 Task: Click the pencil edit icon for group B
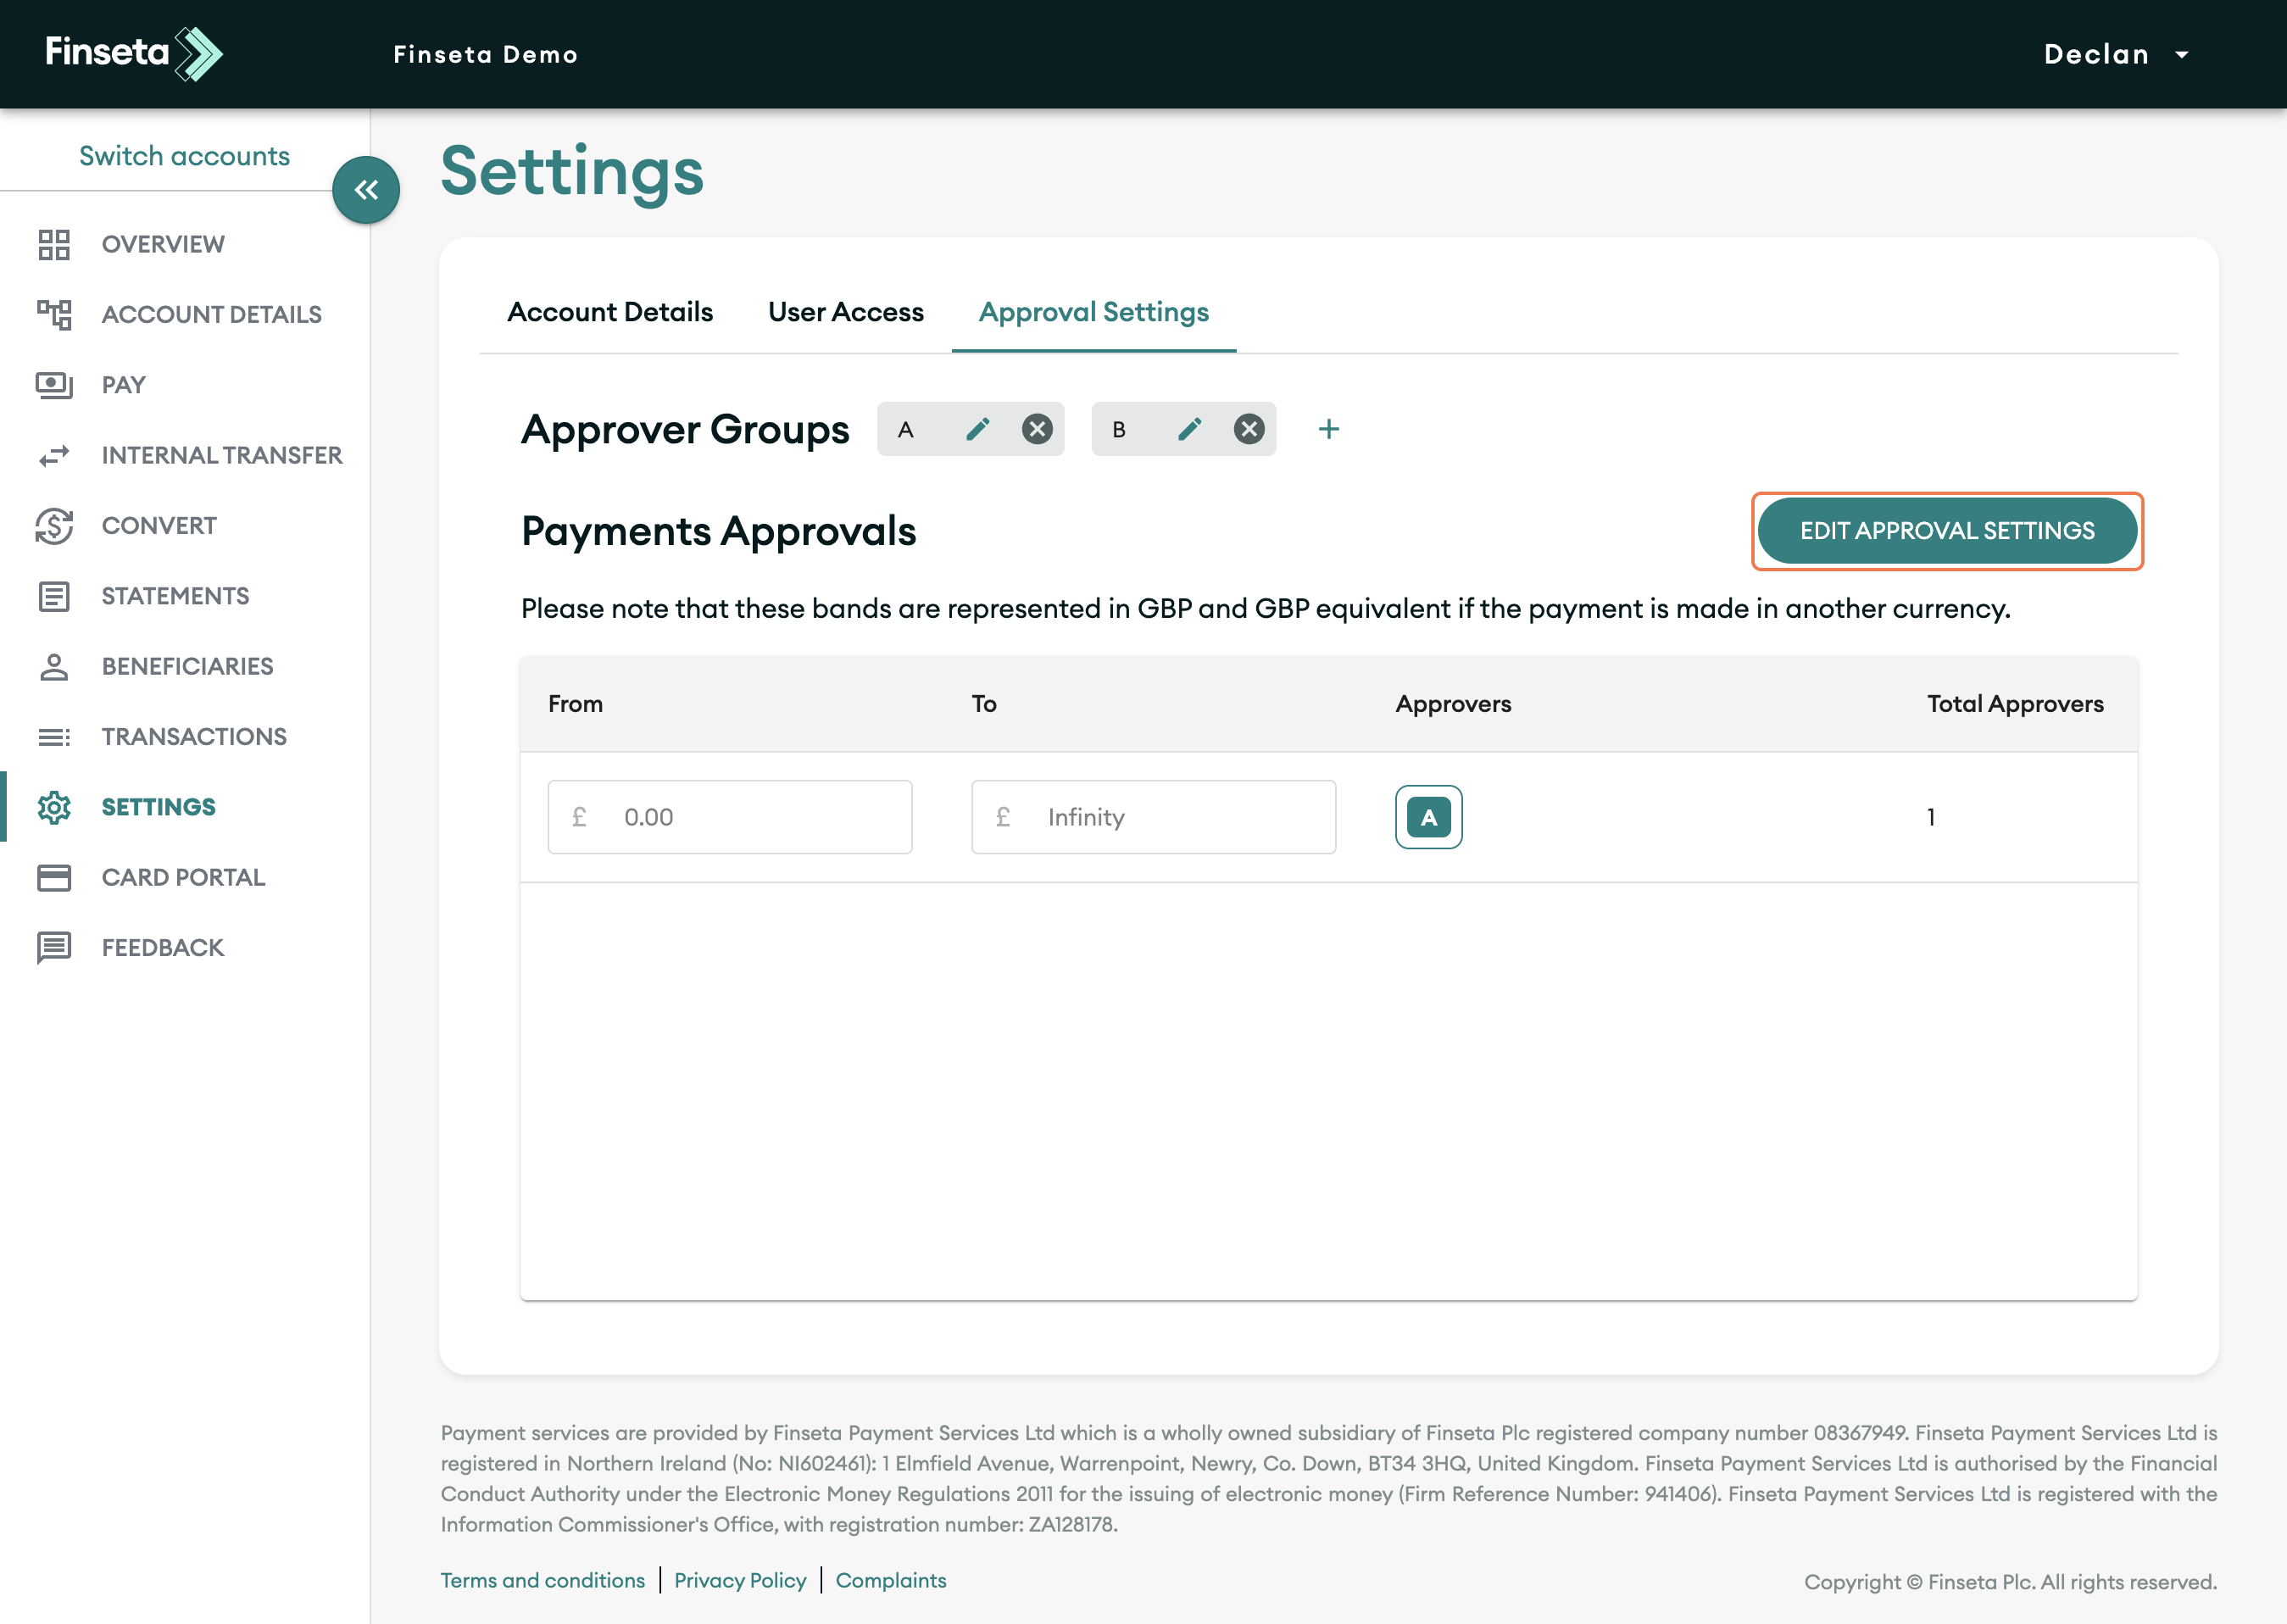[1189, 429]
